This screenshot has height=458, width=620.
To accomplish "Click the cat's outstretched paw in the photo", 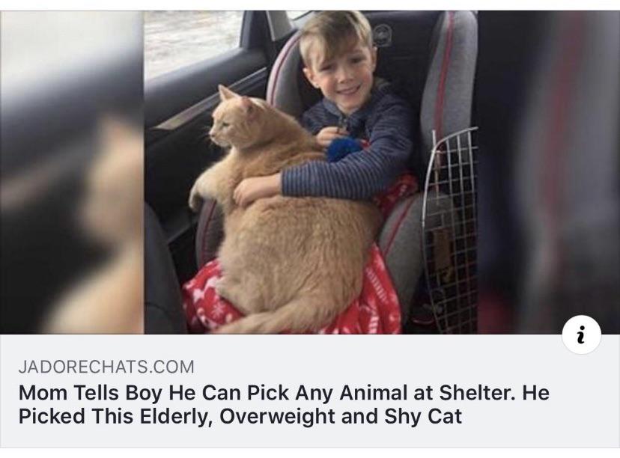I will coord(200,189).
